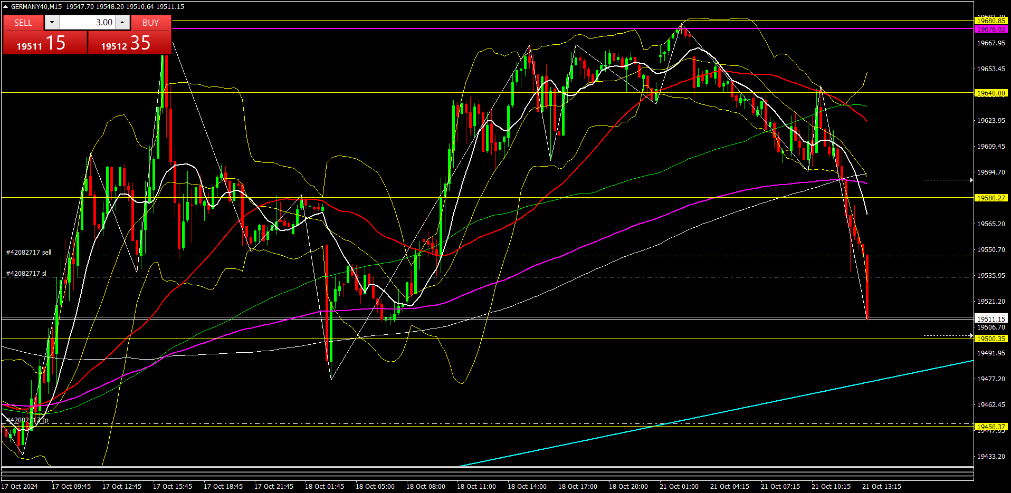Click the #42082717 sell order label
Viewport: 1011px width, 493px height.
point(28,253)
